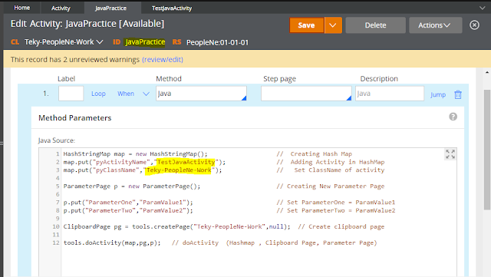Focus the step Label input field
Screen dimensions: 491x277
point(71,94)
